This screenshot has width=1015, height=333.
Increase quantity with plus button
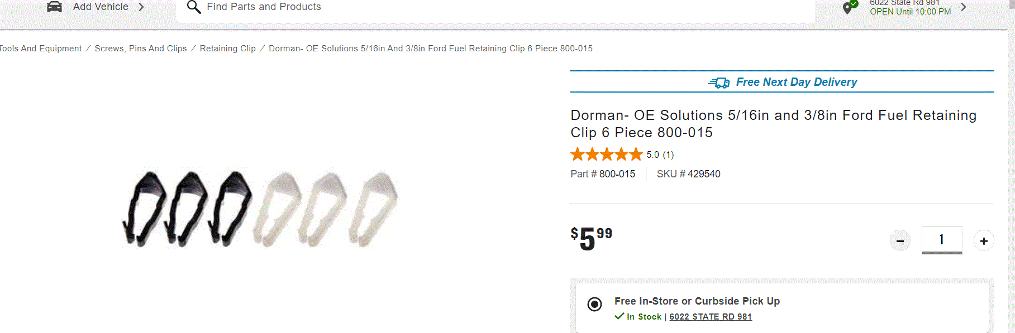click(984, 241)
